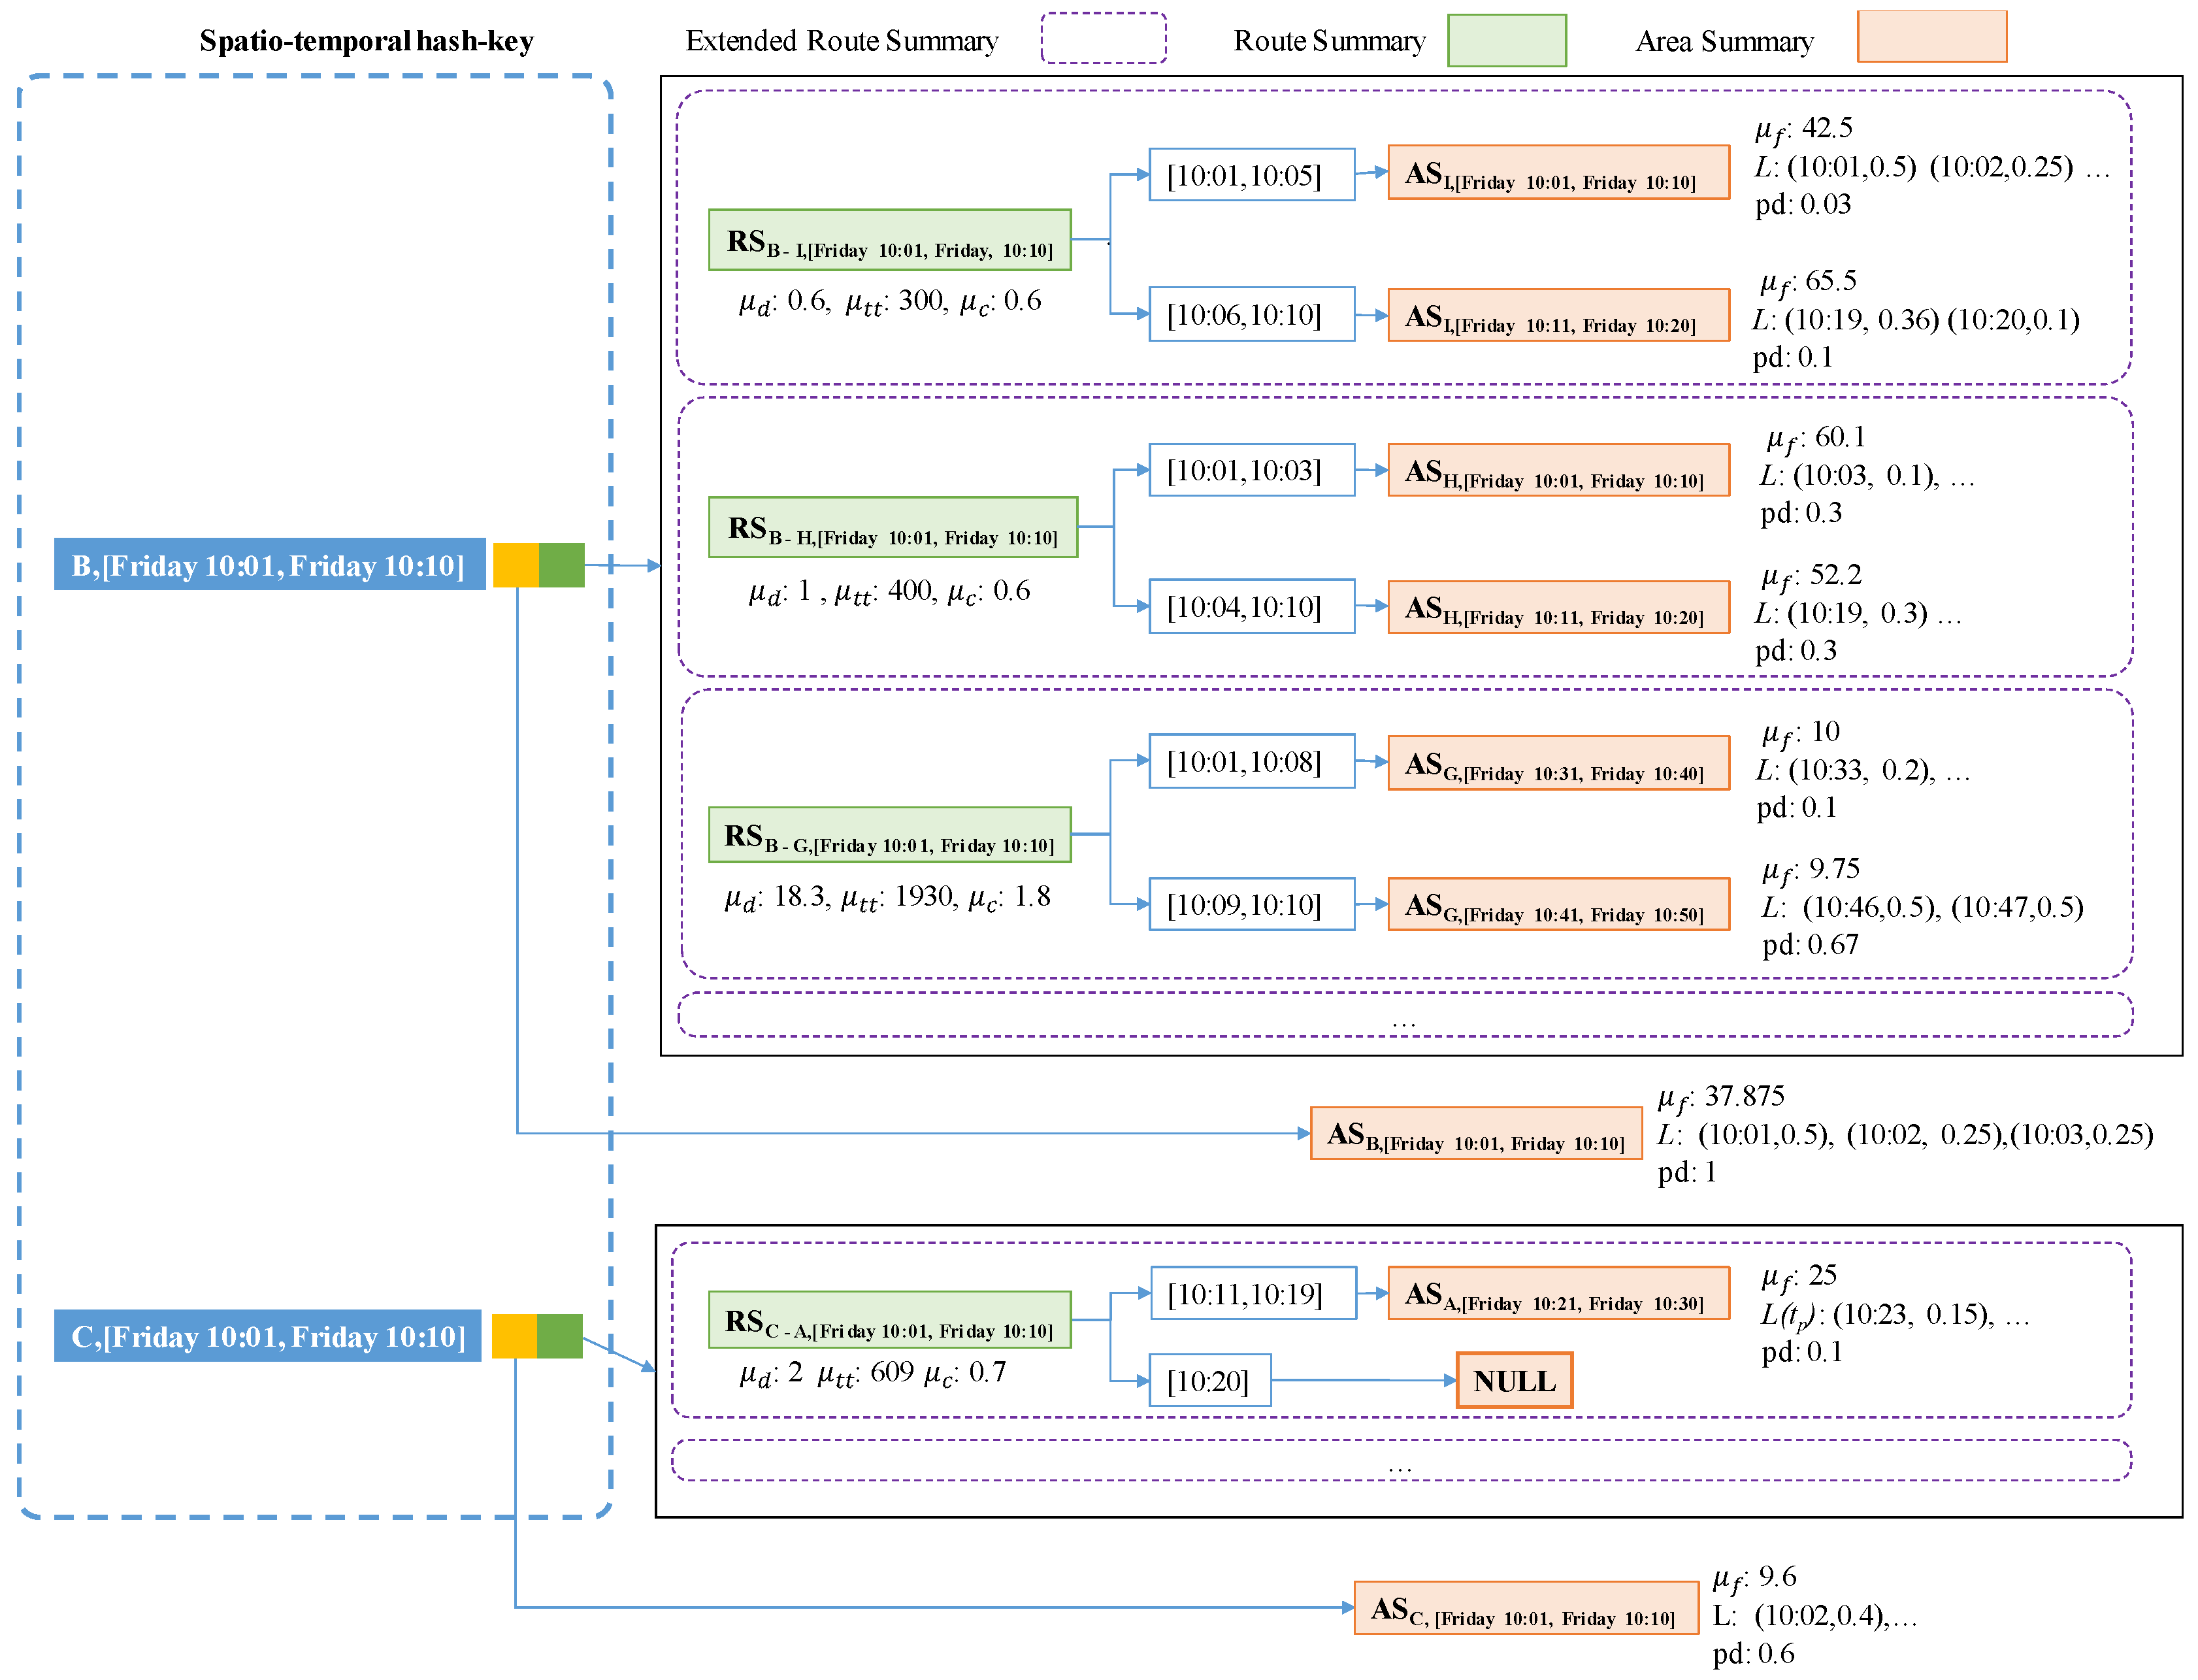This screenshot has height=1680, width=2198.
Task: Select the RS B-H route summary box
Action: (892, 527)
